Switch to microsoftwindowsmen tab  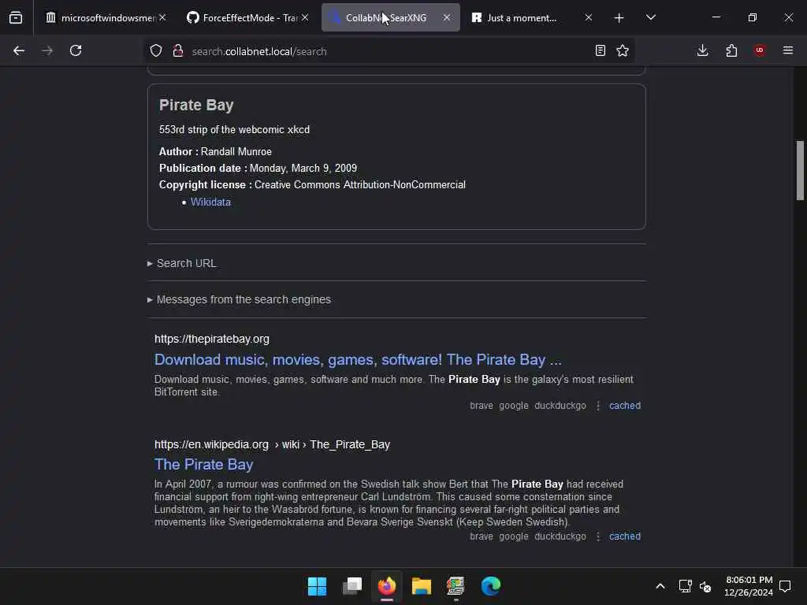click(106, 18)
